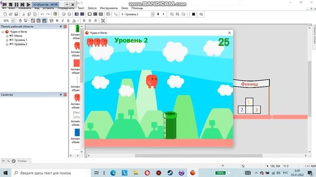Expand the Уровень 1 frame node
Screen dimensions: 316x177
tap(7, 40)
